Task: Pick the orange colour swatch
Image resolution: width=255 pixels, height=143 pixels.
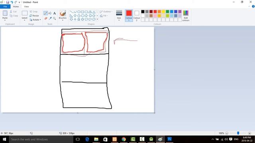Action: [159, 12]
